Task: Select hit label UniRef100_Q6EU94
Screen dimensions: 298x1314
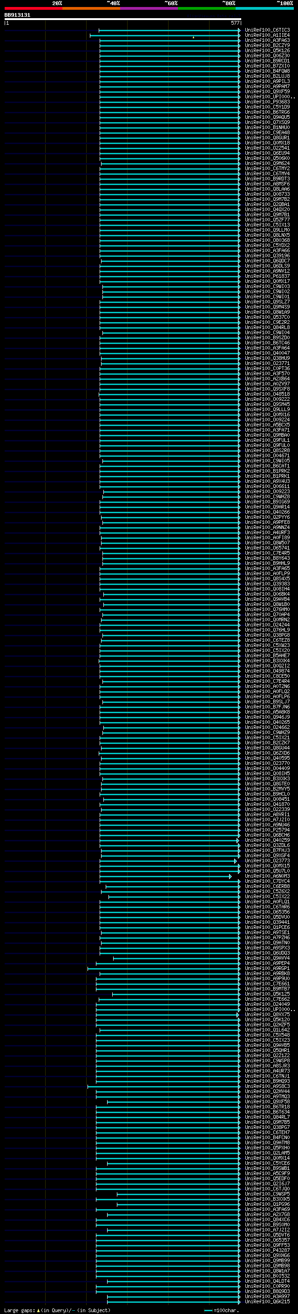Action: (x=267, y=153)
